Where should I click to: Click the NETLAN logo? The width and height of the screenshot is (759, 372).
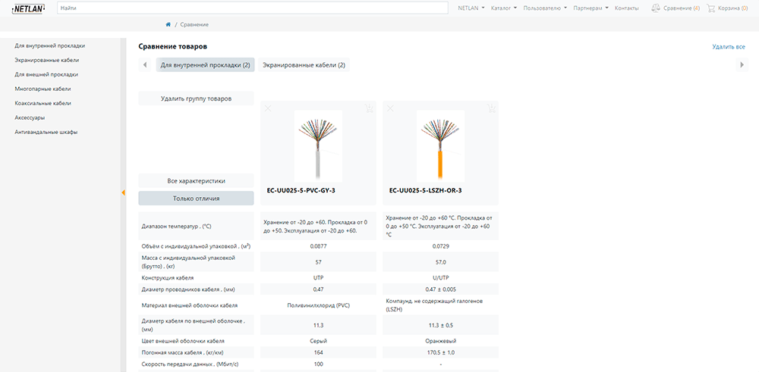point(27,8)
